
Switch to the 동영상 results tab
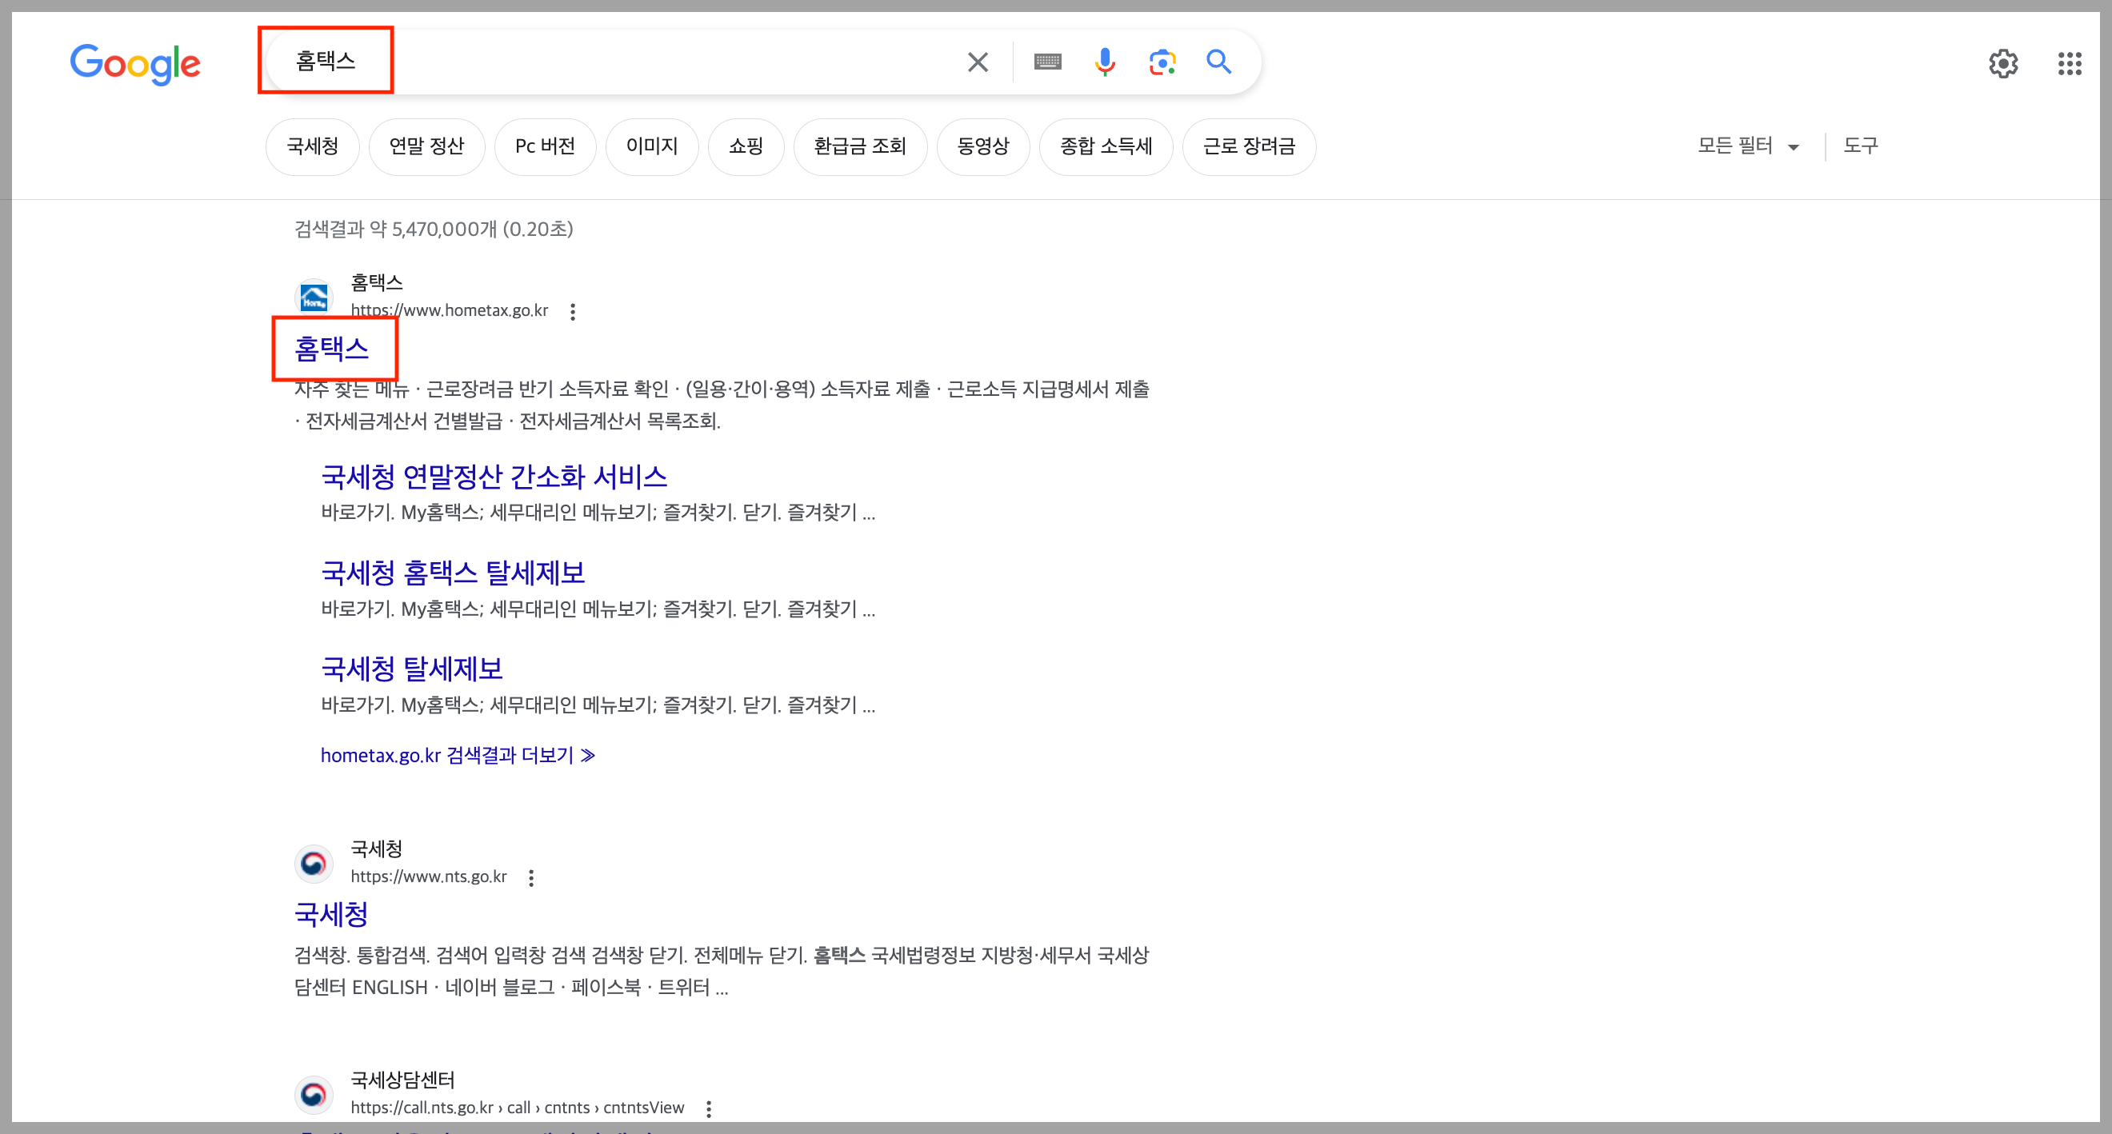click(983, 146)
